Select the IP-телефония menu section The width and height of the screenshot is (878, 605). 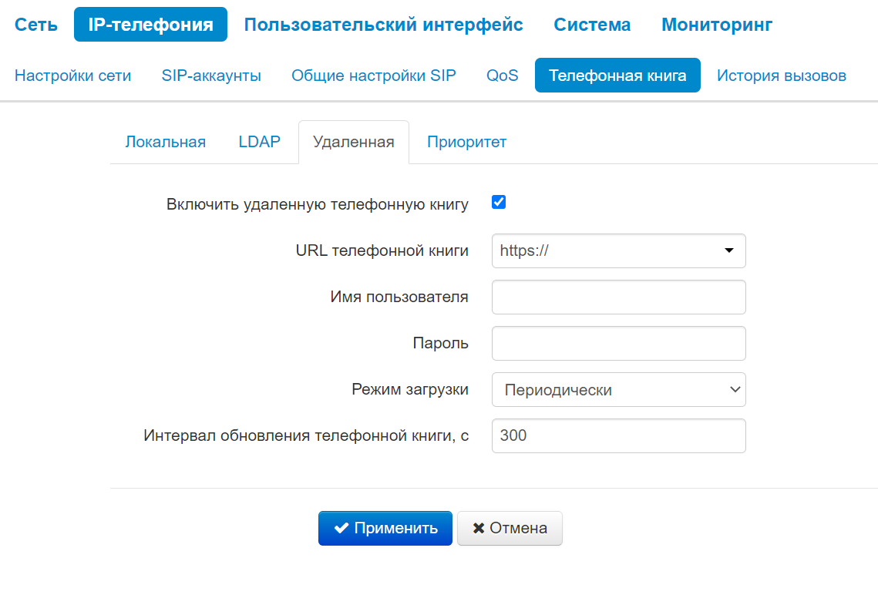[150, 25]
